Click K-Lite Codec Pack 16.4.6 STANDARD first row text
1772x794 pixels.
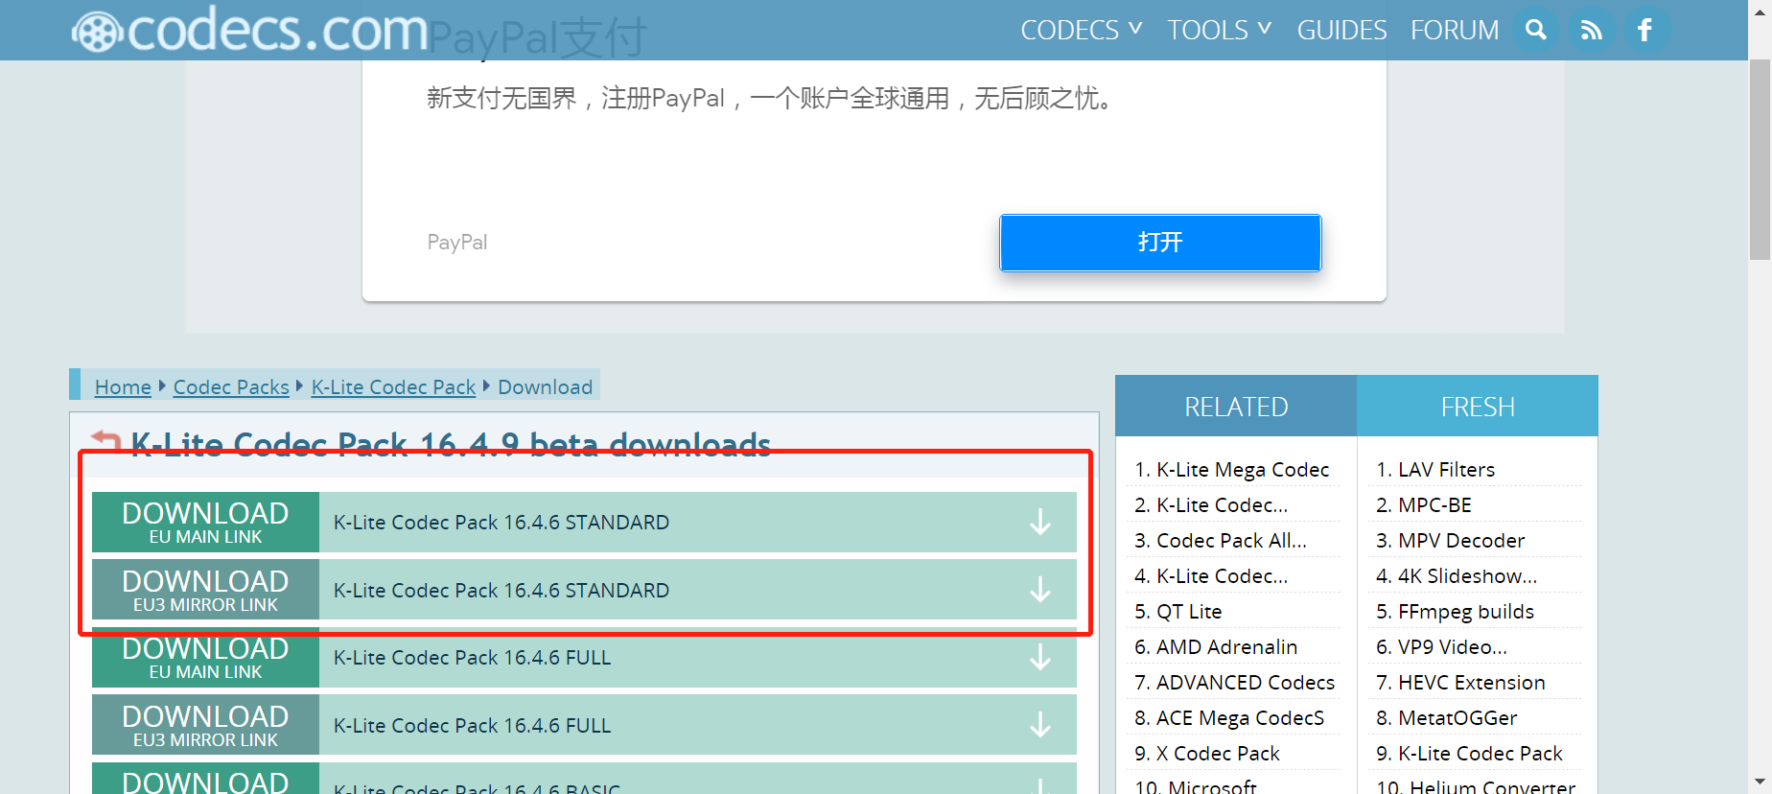coord(501,523)
